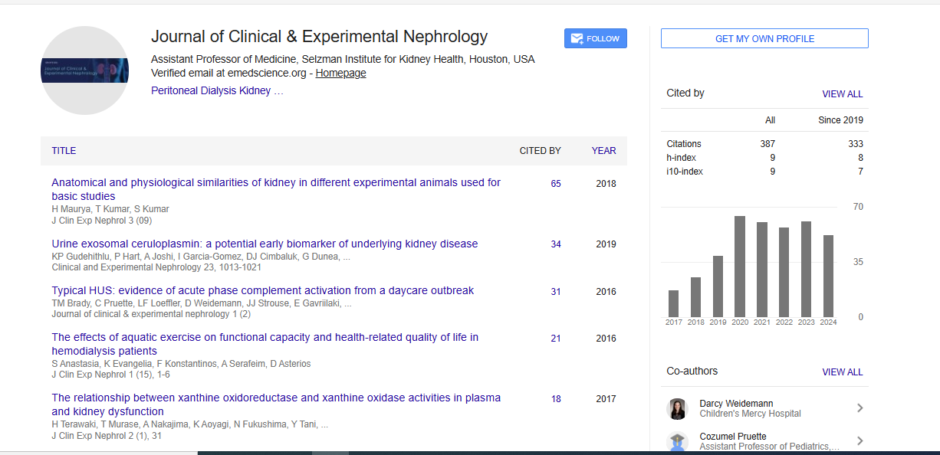The image size is (940, 455).
Task: View all in Cited by section
Action: [x=842, y=94]
